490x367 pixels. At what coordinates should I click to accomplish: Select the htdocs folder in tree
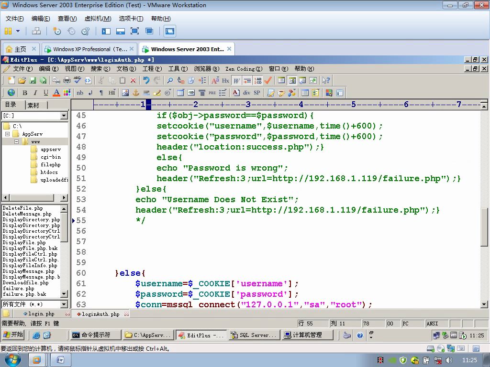(49, 172)
